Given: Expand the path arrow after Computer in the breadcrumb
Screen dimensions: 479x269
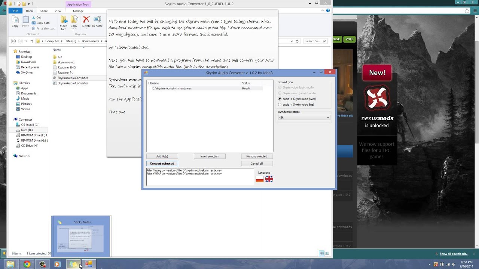Looking at the screenshot, I should [62, 41].
